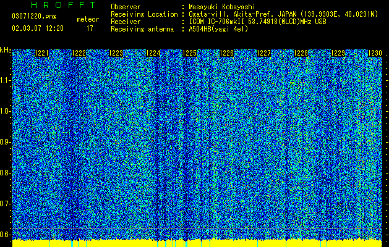Click the 0.6 kHz axis label
Viewport: 389px width, 247px height.
point(5,235)
